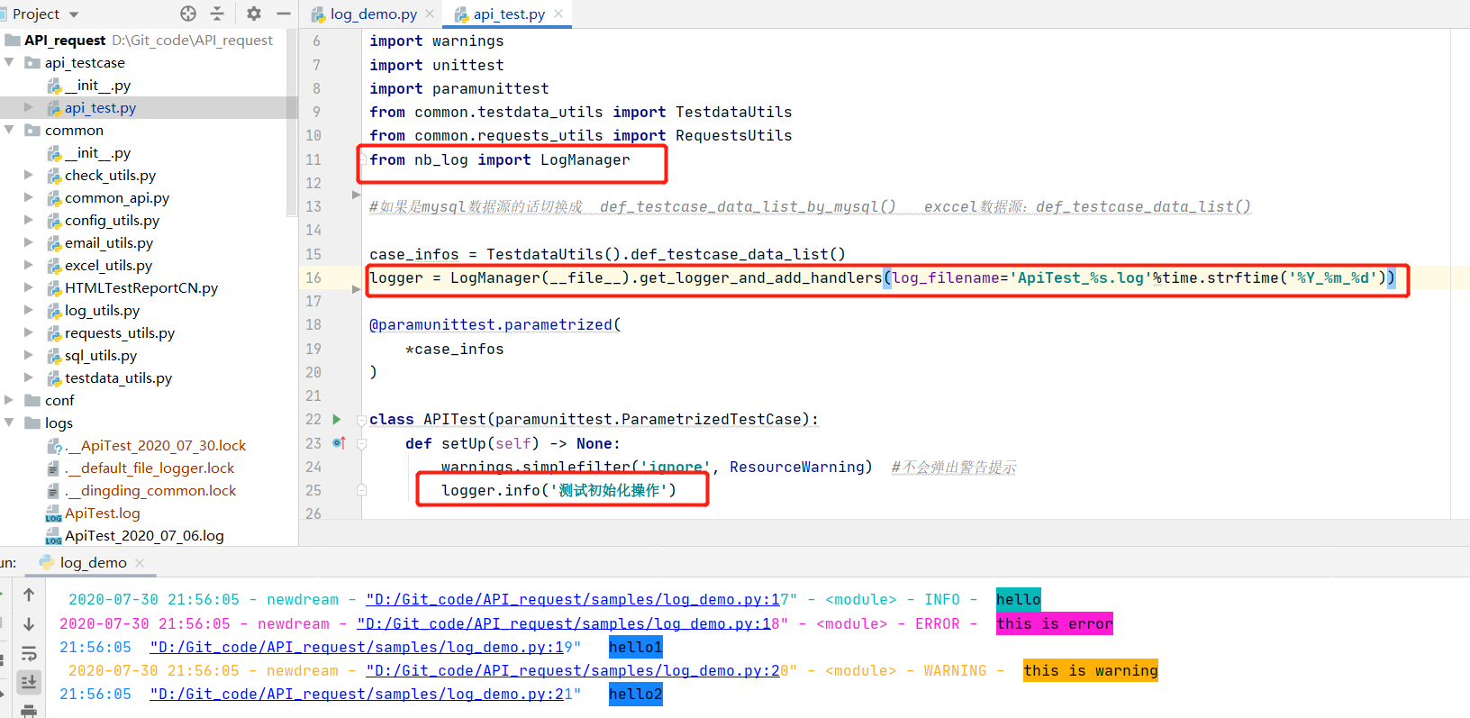Close the api_test.py tab
Image resolution: width=1470 pixels, height=718 pixels.
pyautogui.click(x=558, y=14)
